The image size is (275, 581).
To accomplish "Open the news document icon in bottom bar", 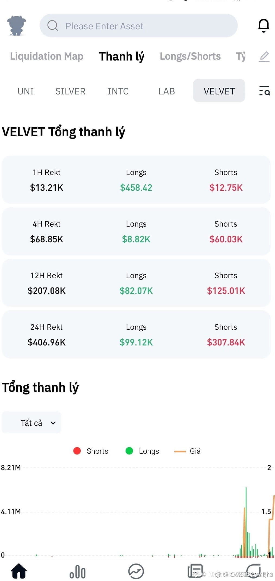I will point(195,571).
